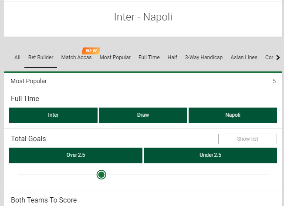Pick Napoli to win Full Time
284x206 pixels.
(233, 115)
